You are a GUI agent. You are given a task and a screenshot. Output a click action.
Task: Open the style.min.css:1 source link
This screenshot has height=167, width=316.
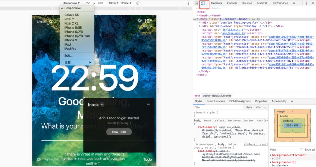coord(256,144)
